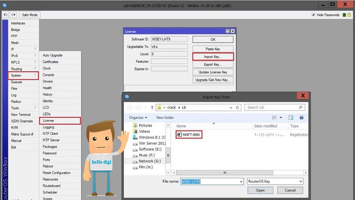This screenshot has height=200, width=355.
Task: Open the License submenu item
Action: (60, 120)
